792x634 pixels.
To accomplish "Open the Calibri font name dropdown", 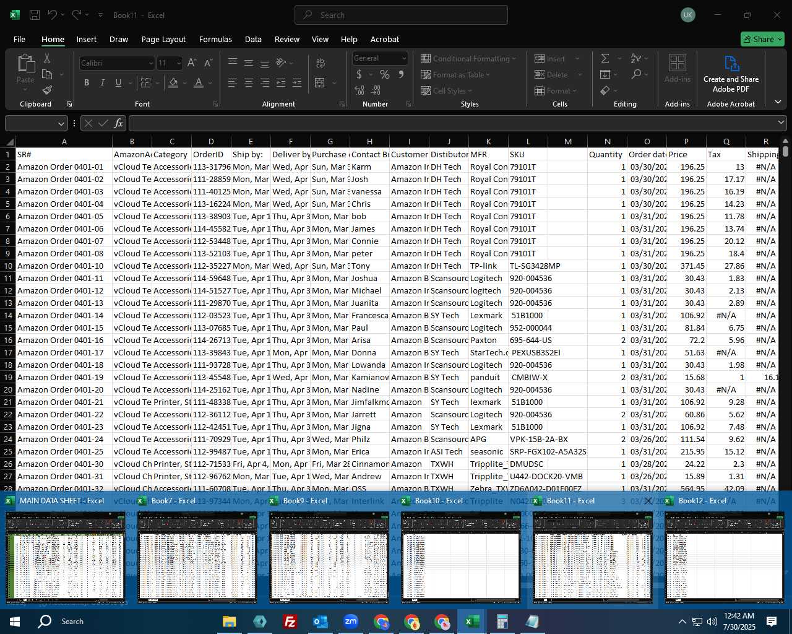I will click(x=150, y=63).
